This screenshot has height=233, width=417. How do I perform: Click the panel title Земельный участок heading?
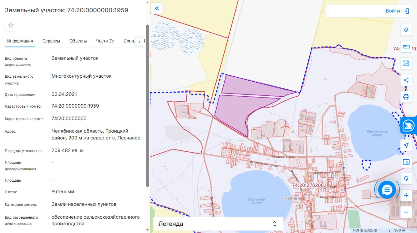[66, 10]
